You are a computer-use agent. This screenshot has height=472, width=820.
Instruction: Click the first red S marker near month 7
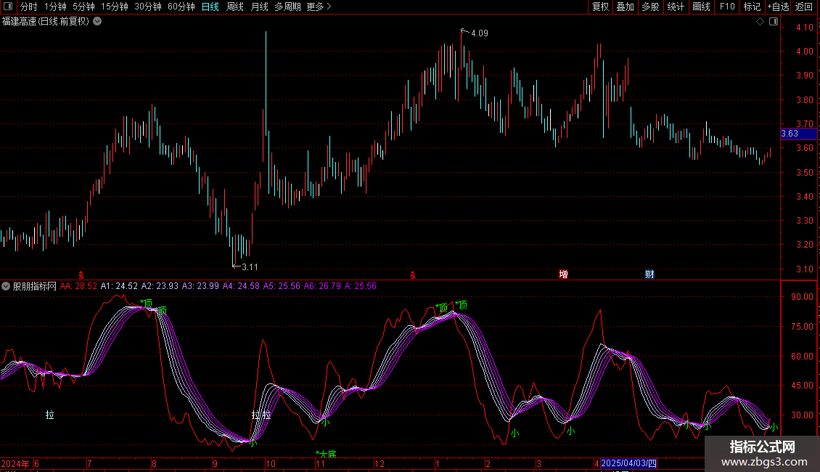[81, 275]
